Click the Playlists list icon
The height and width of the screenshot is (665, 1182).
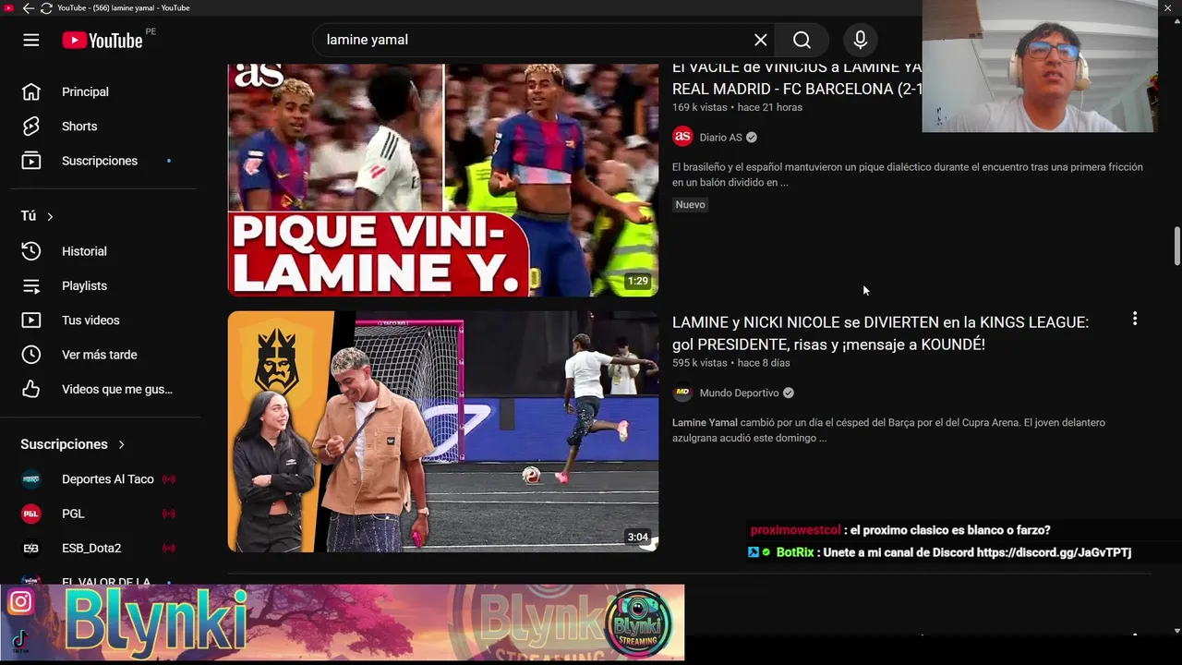coord(31,285)
